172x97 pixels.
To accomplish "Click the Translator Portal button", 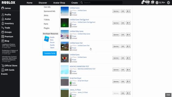I will (50, 53).
